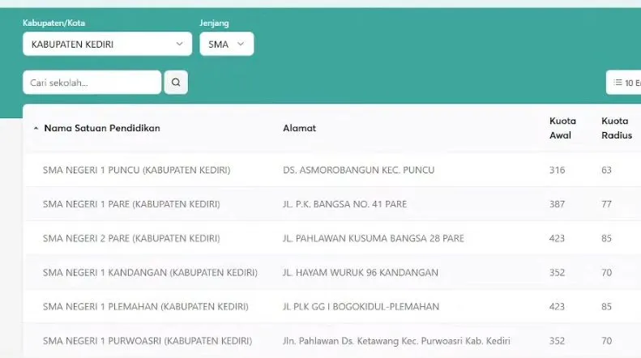
Task: Click the Jenjang label
Action: (214, 23)
